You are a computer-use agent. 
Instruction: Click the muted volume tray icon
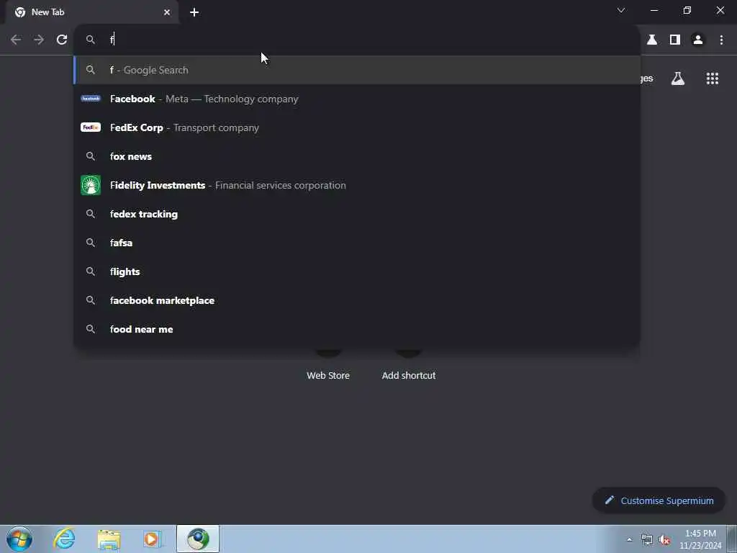pos(664,540)
